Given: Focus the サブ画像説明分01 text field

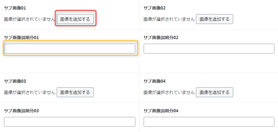Looking at the screenshot, I should [x=69, y=49].
